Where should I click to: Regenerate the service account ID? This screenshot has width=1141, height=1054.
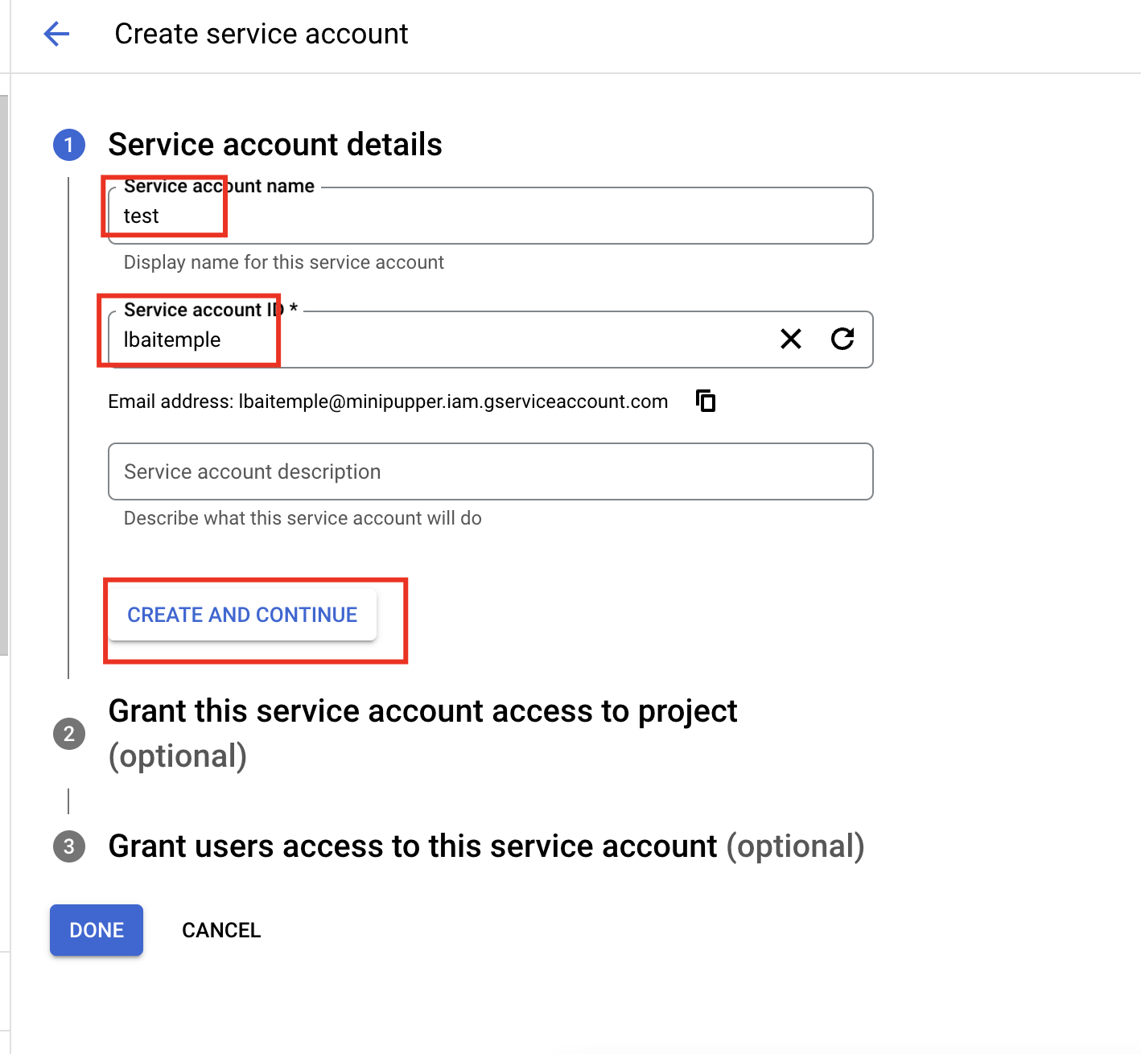pyautogui.click(x=842, y=340)
